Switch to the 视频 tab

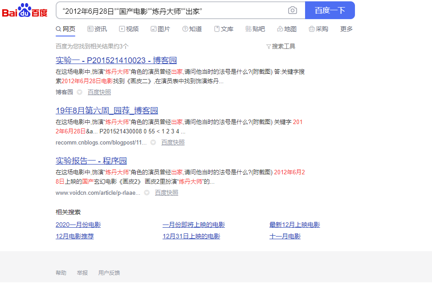click(x=129, y=29)
